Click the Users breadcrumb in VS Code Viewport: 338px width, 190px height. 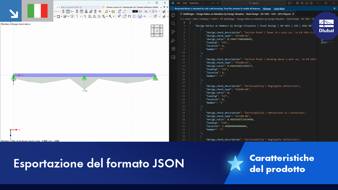pyautogui.click(x=188, y=19)
